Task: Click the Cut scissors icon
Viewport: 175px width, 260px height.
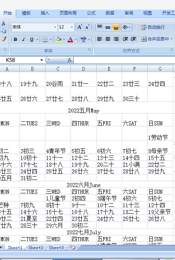Action: pyautogui.click(x=3, y=23)
